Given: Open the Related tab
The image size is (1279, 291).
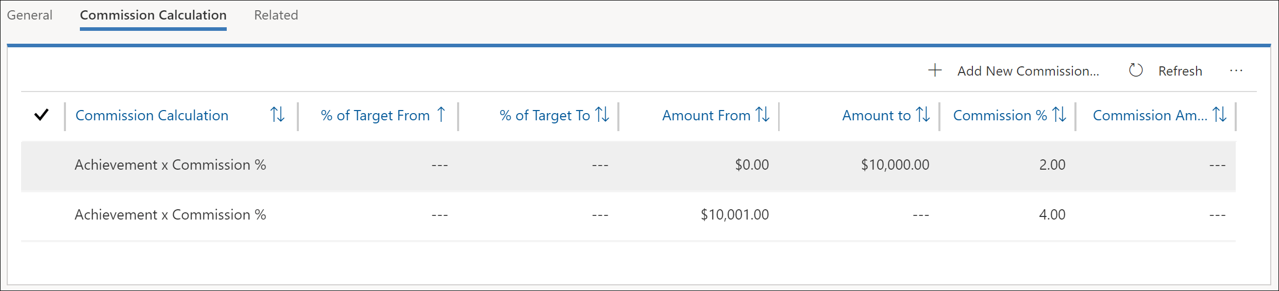Looking at the screenshot, I should point(276,15).
